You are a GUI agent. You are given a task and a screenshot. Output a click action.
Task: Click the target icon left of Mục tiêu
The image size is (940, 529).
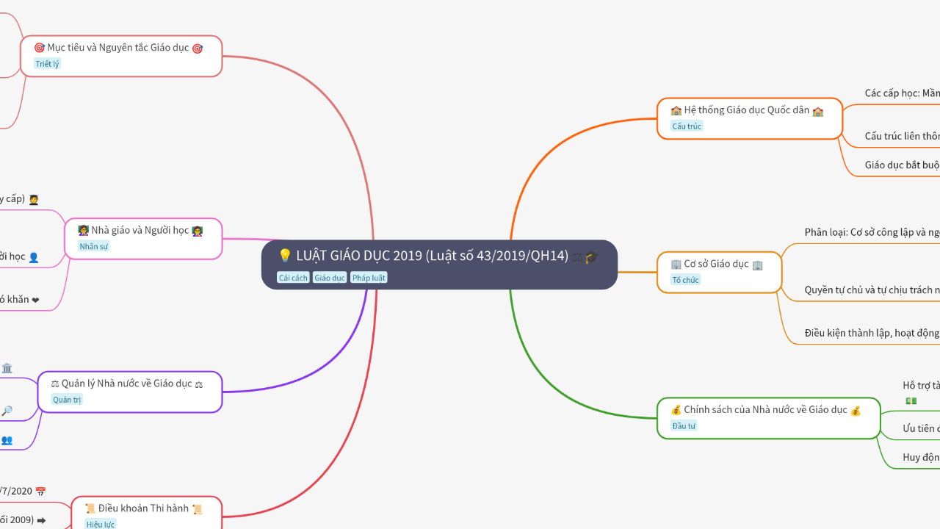click(x=40, y=48)
